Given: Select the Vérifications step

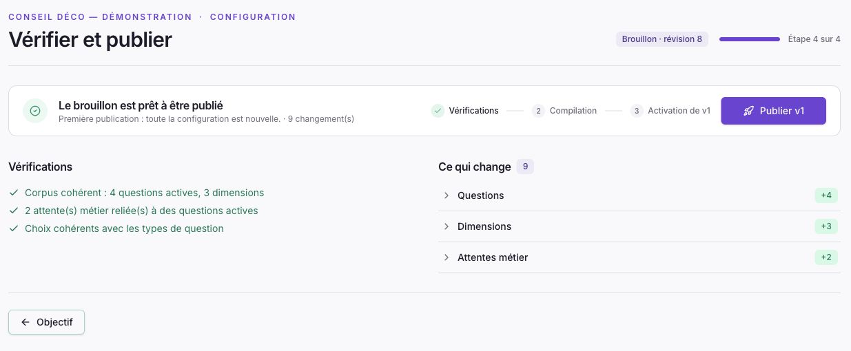Looking at the screenshot, I should click(x=465, y=111).
